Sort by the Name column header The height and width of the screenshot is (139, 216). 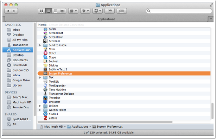pos(42,25)
